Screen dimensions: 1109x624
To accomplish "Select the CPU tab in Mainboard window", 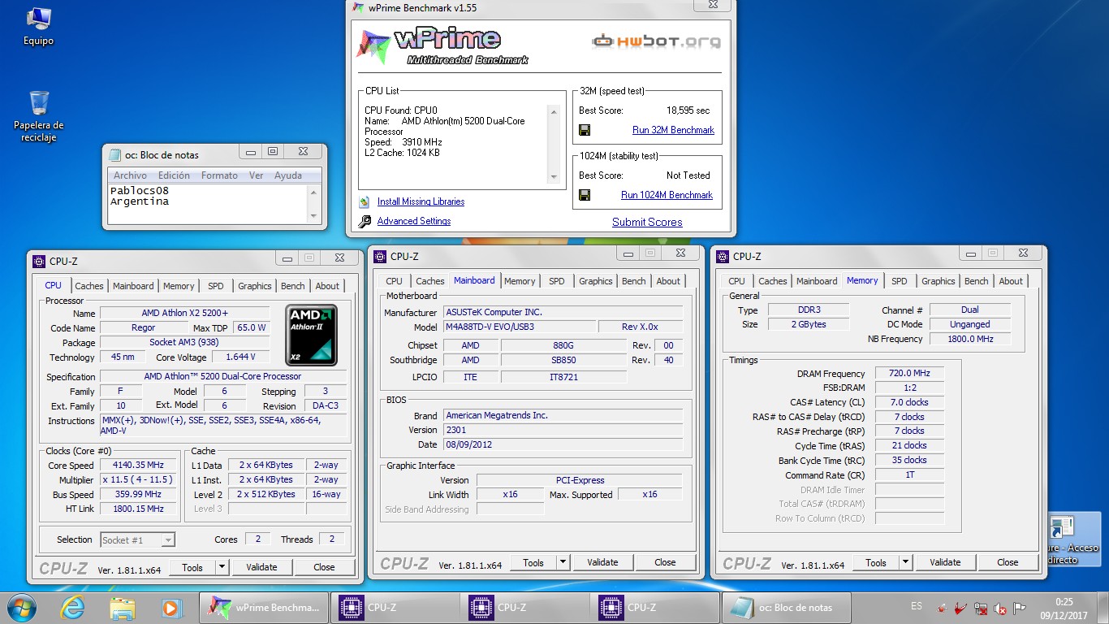I will (x=395, y=281).
